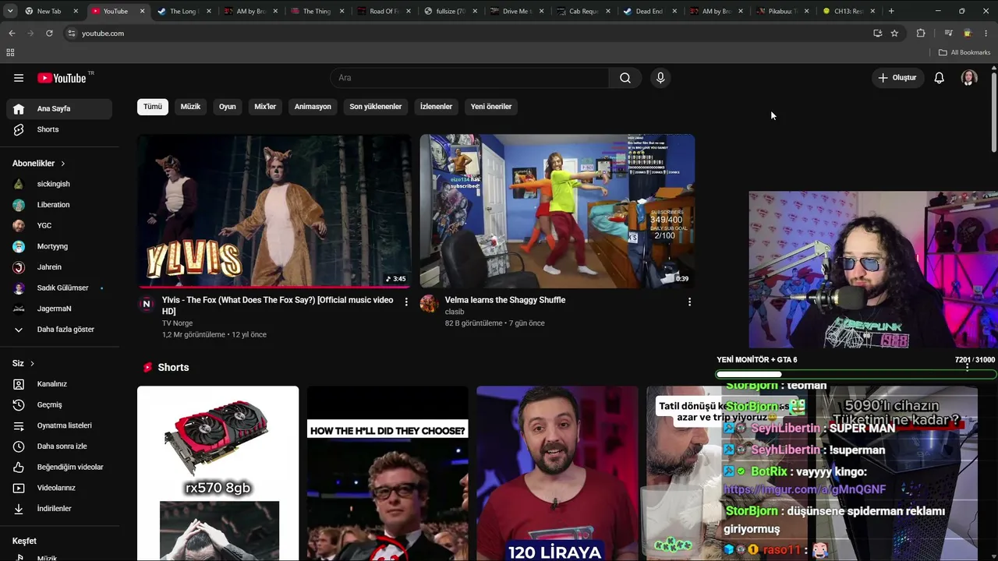Open Geçmiş watch history
This screenshot has width=998, height=561.
[59, 404]
